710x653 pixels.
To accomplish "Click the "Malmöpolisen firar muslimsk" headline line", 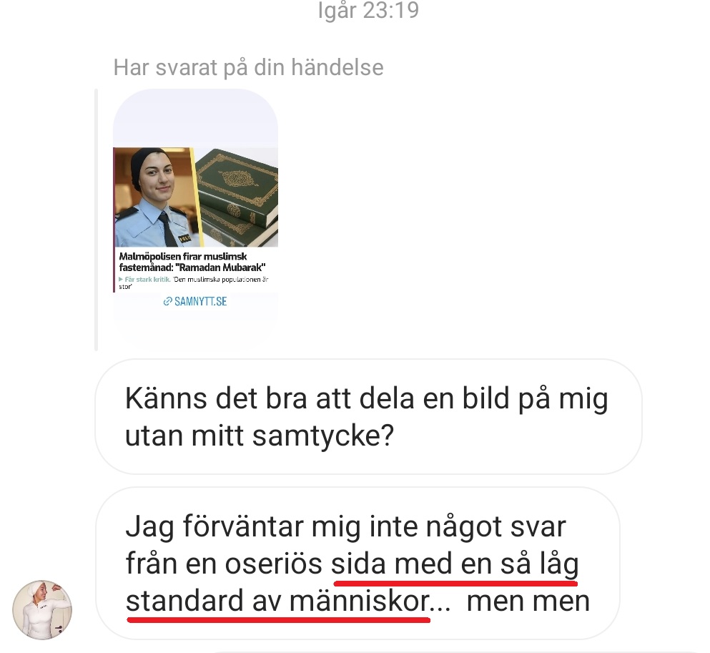I will coord(183,256).
